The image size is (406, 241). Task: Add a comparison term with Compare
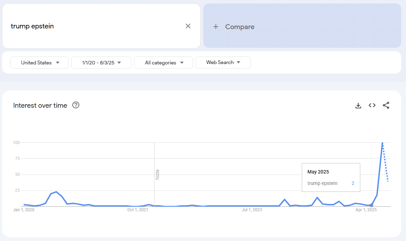pyautogui.click(x=240, y=27)
